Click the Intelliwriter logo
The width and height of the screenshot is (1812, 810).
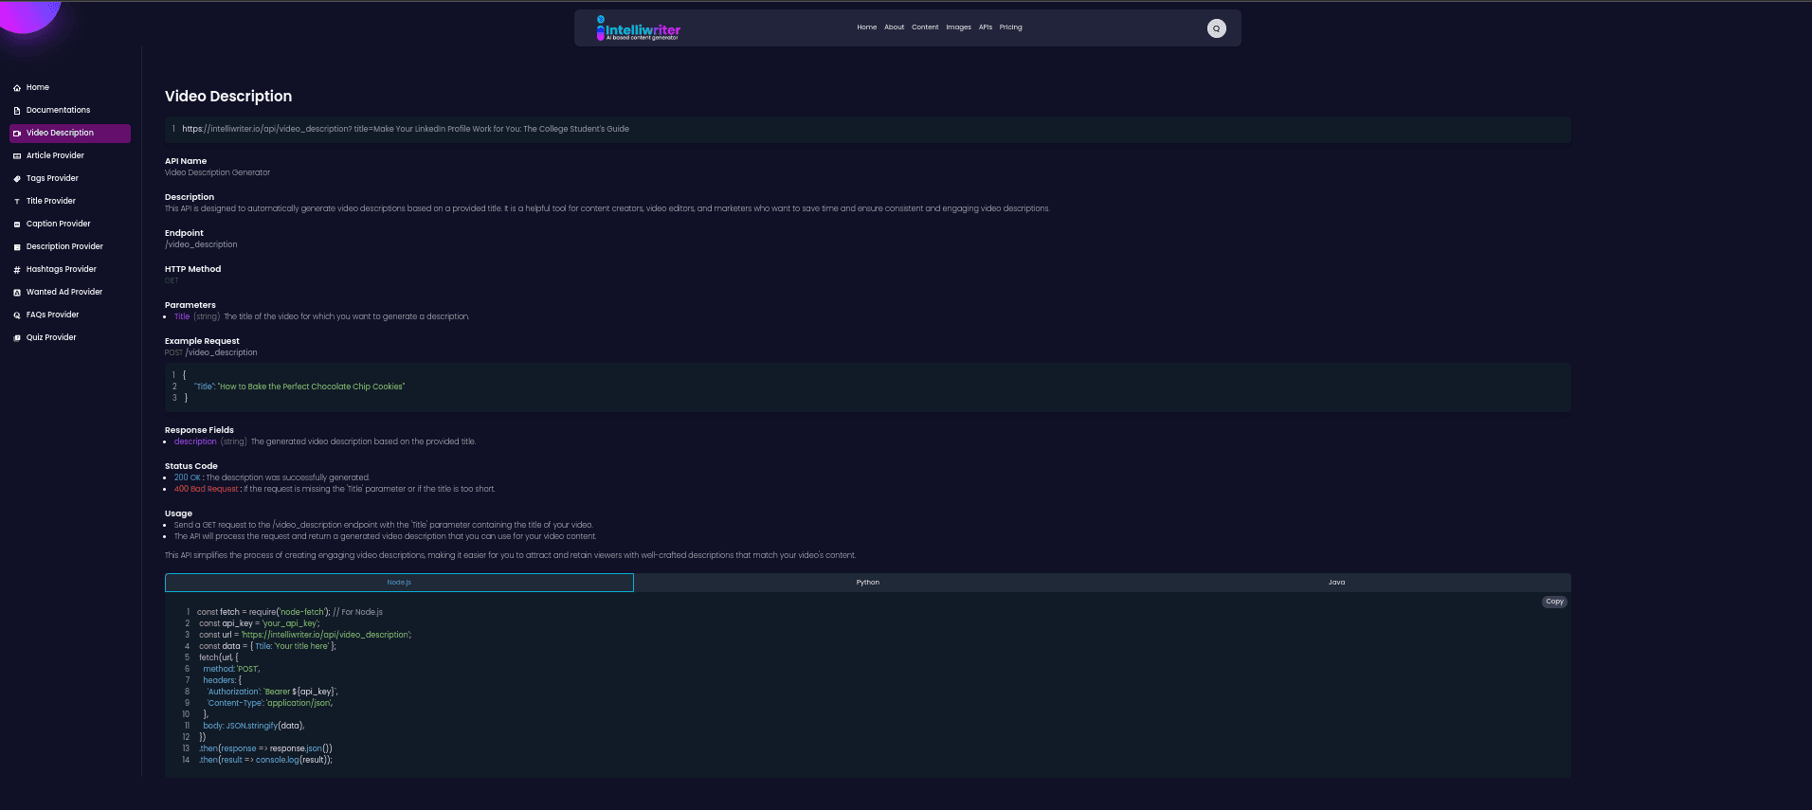click(x=638, y=28)
